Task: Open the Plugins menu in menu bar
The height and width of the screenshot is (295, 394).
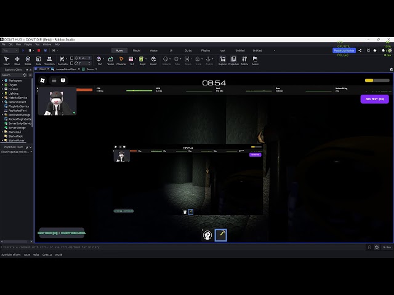Action: click(28, 44)
